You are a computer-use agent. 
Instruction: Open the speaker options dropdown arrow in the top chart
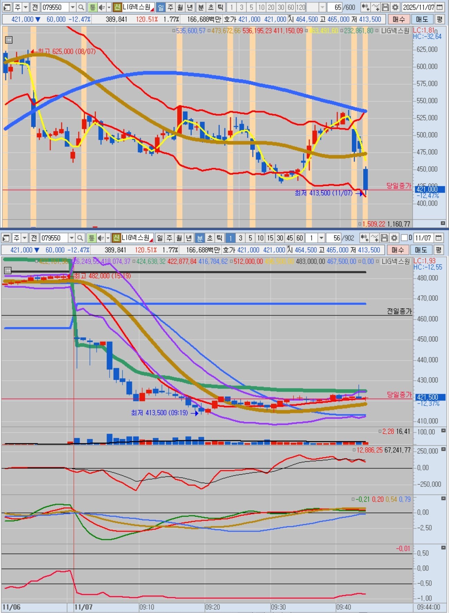click(x=109, y=7)
